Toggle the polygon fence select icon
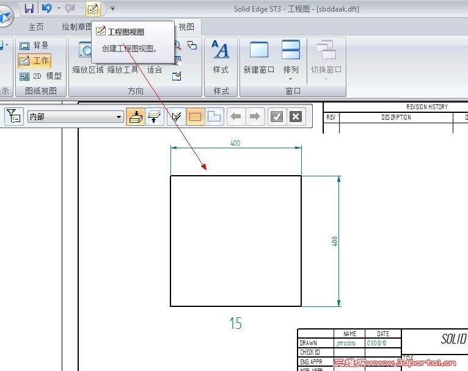The height and width of the screenshot is (371, 468). 214,117
